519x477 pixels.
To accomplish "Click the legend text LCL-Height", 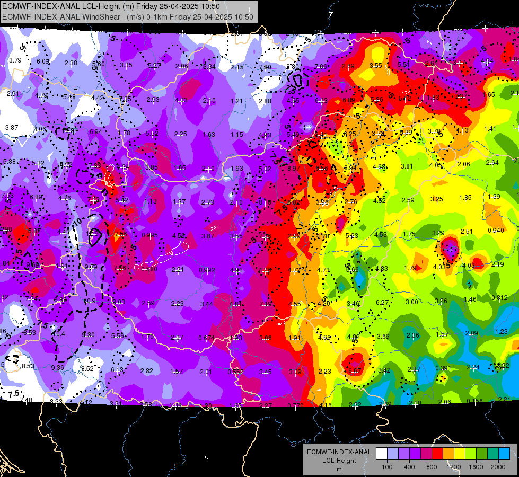I will pyautogui.click(x=339, y=461).
